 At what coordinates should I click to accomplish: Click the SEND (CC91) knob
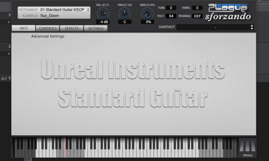147,14
